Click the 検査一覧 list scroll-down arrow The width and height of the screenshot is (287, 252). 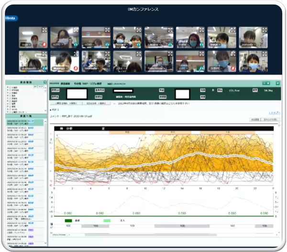click(x=45, y=243)
